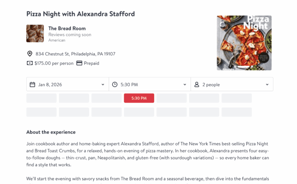297x184 pixels.
Task: Click the time dropdown chevron arrow
Action: [x=185, y=85]
